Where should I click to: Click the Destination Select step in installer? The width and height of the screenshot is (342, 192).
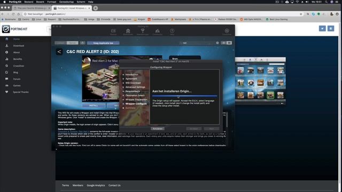(135, 95)
